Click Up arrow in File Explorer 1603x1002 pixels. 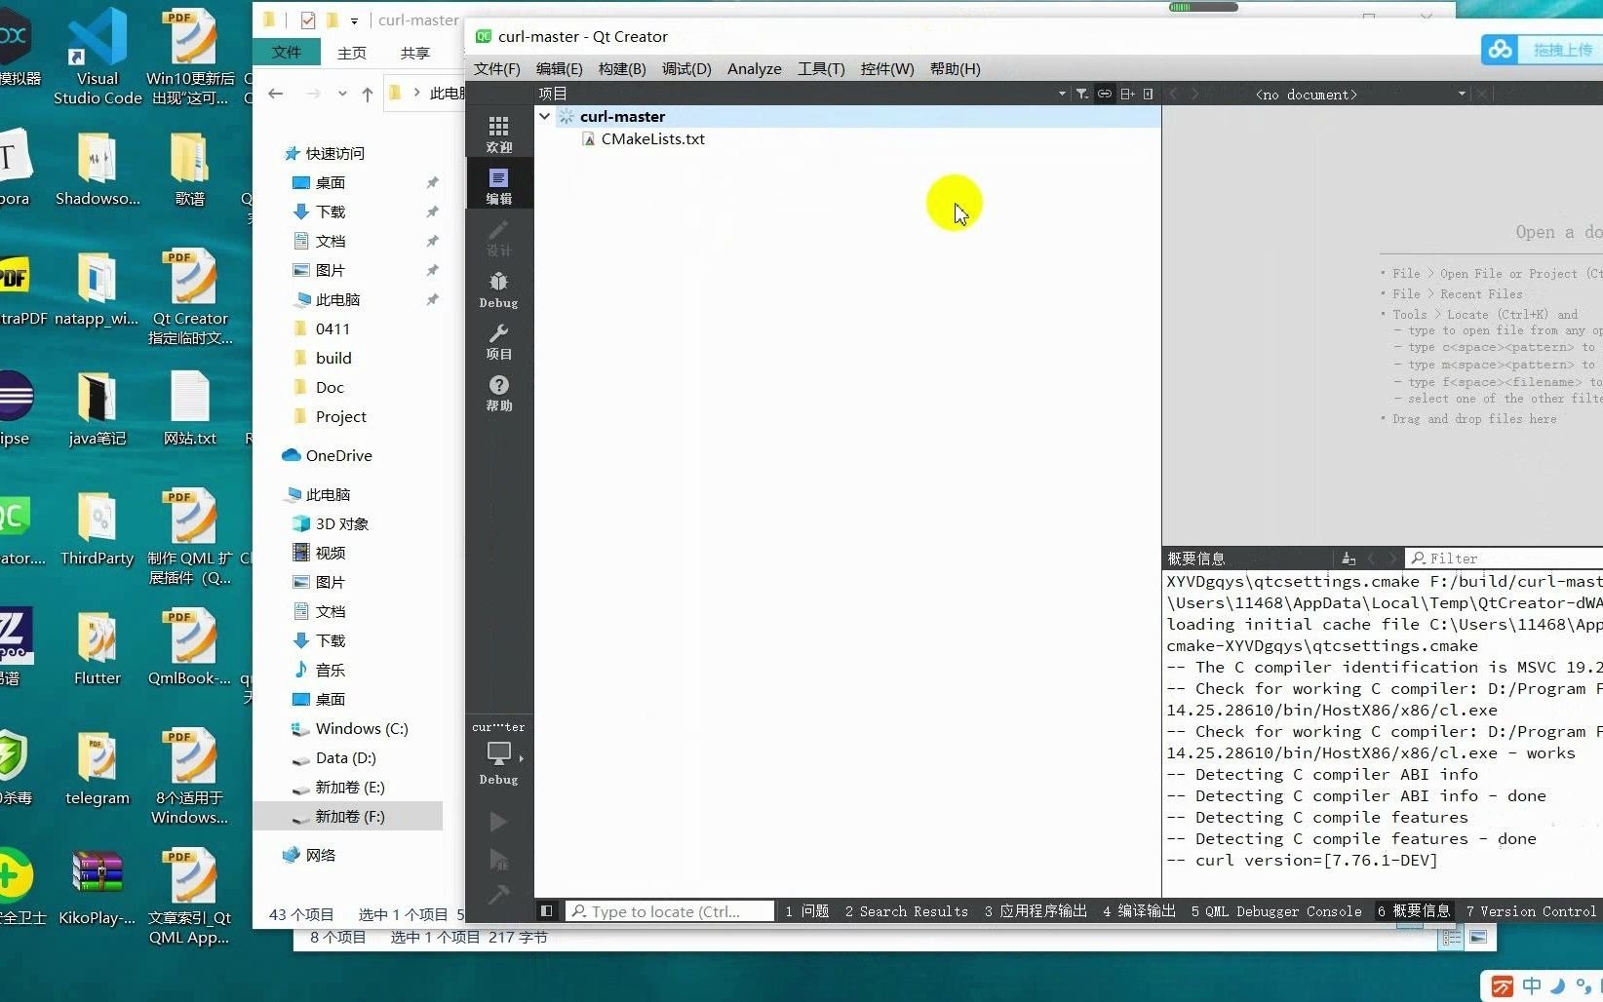coord(367,94)
